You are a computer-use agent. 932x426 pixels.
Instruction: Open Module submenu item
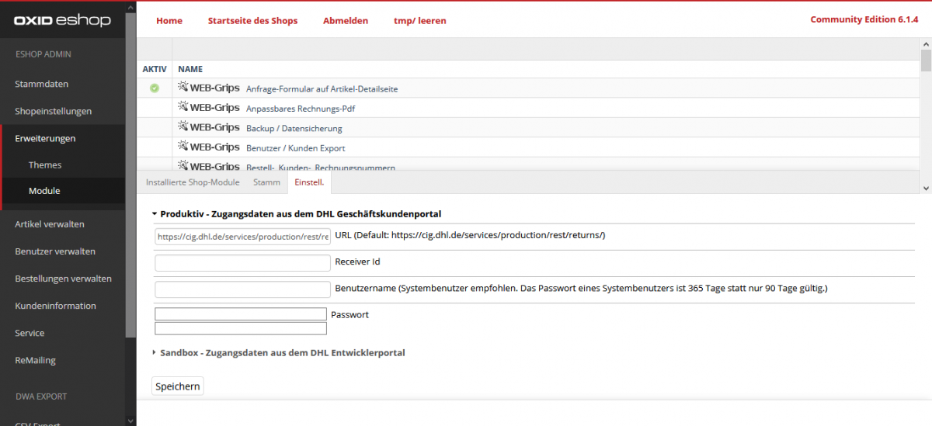pyautogui.click(x=44, y=190)
